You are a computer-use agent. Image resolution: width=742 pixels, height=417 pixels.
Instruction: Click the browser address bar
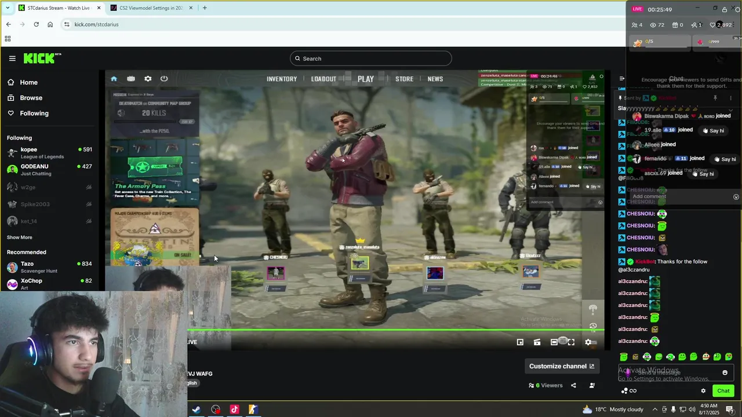[342, 24]
